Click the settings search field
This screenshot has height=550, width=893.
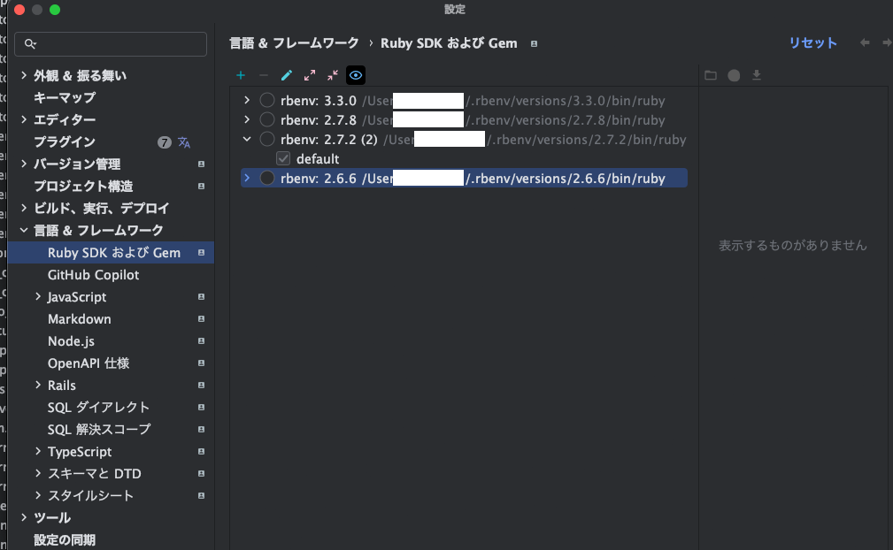point(111,44)
